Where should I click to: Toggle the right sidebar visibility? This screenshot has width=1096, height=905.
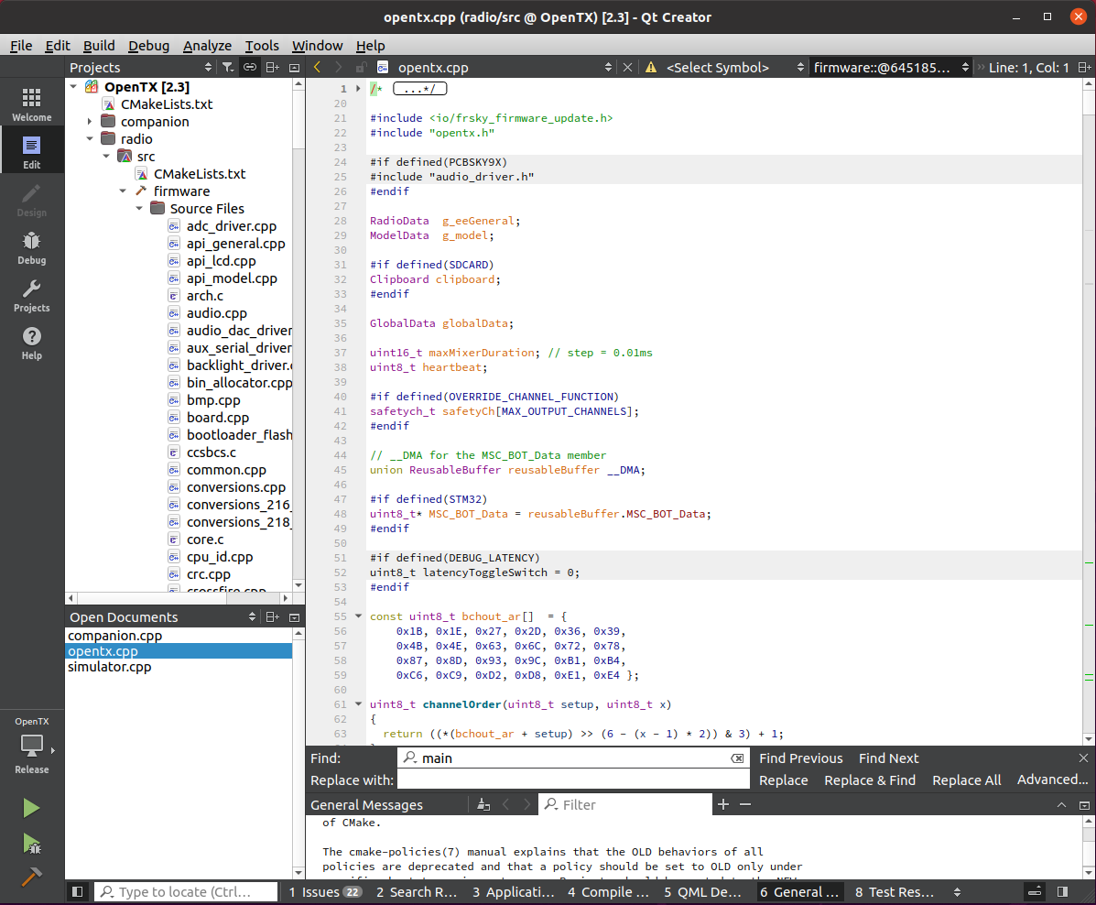pos(1062,891)
